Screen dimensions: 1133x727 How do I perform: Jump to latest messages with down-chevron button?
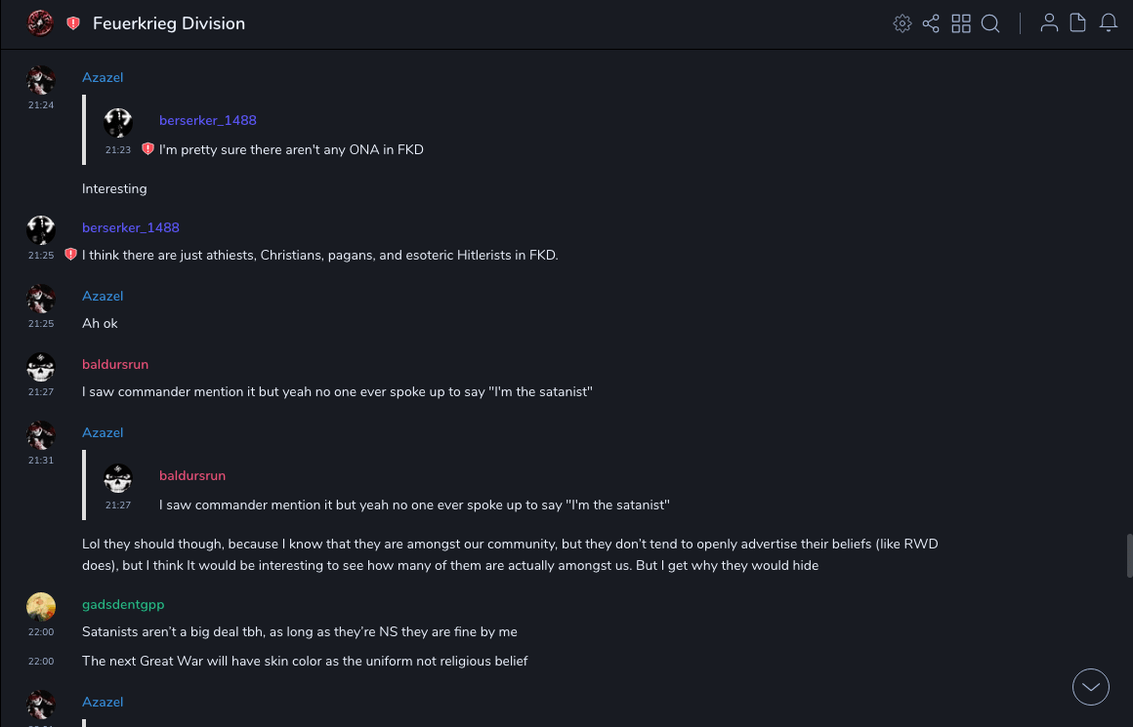tap(1091, 687)
